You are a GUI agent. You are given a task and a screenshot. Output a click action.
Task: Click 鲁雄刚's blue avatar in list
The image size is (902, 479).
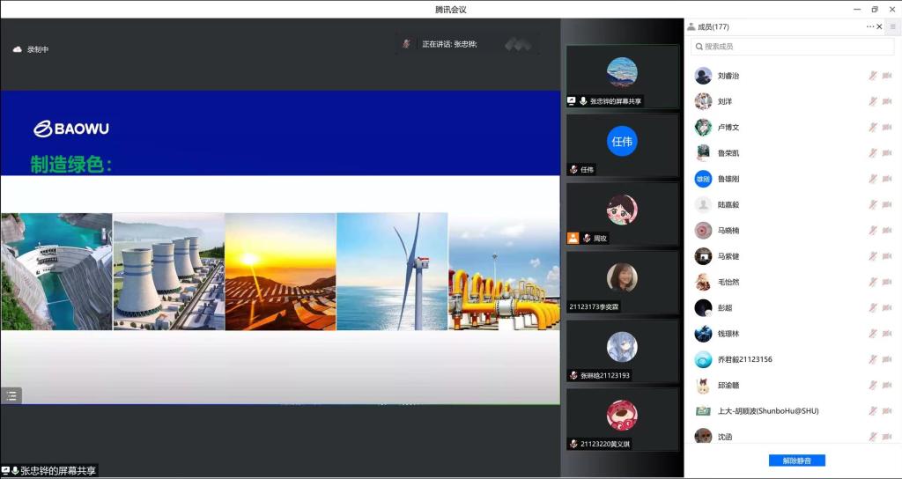[x=703, y=179]
